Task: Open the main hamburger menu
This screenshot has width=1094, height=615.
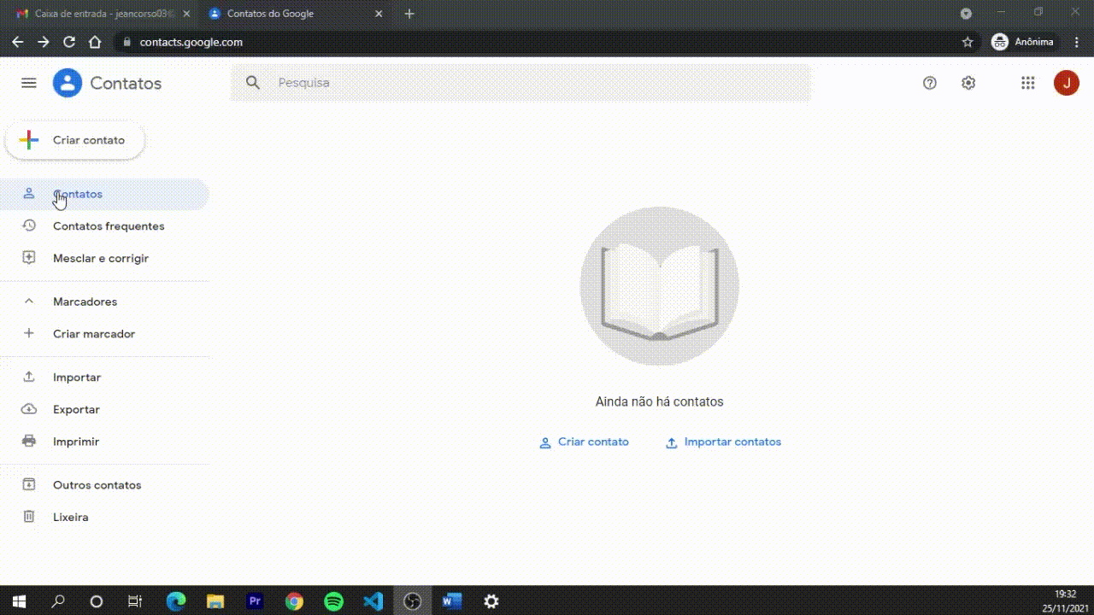Action: [29, 83]
